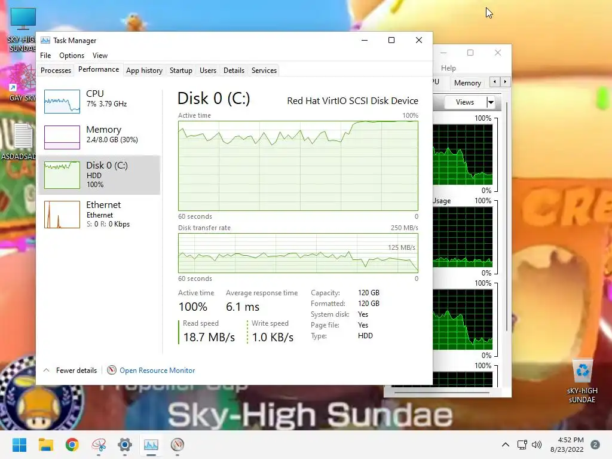Open the Services tab
Image resolution: width=612 pixels, height=459 pixels.
coord(264,71)
